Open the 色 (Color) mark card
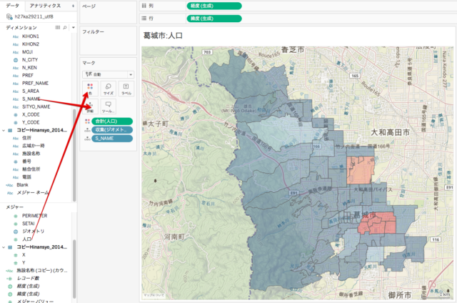 tap(89, 89)
